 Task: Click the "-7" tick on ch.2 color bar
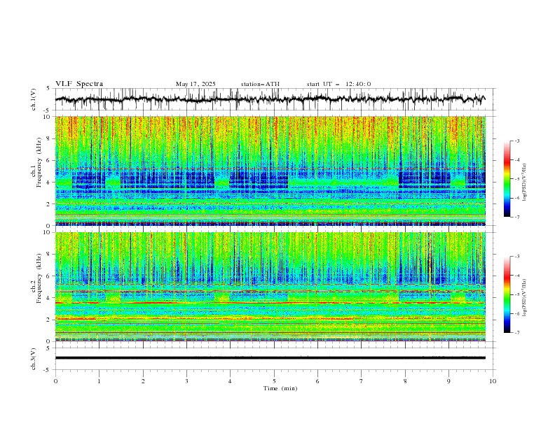(x=516, y=333)
